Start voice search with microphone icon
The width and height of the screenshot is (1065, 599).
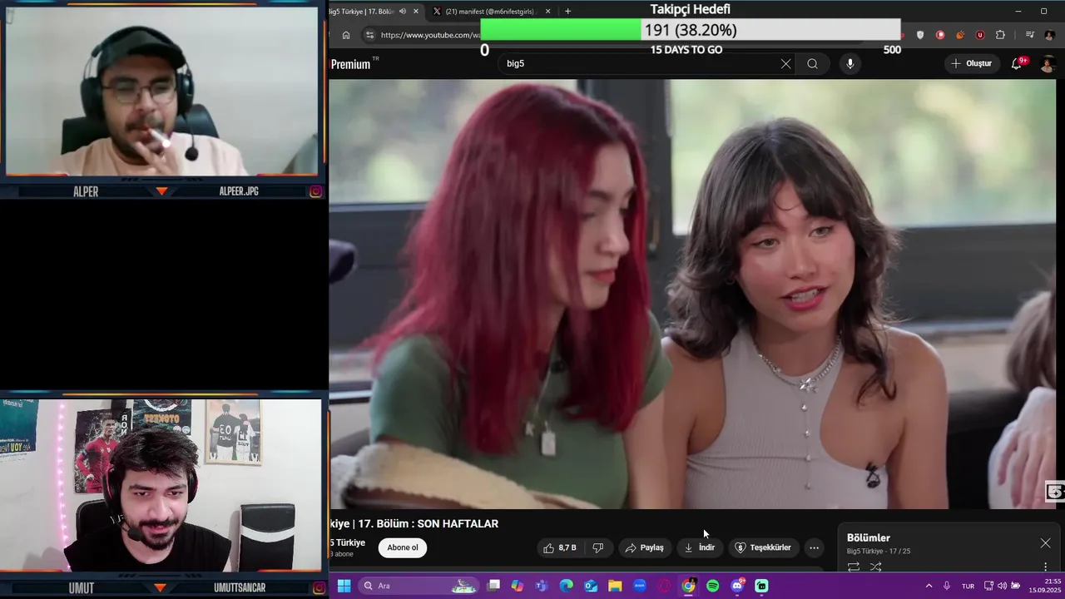[850, 64]
